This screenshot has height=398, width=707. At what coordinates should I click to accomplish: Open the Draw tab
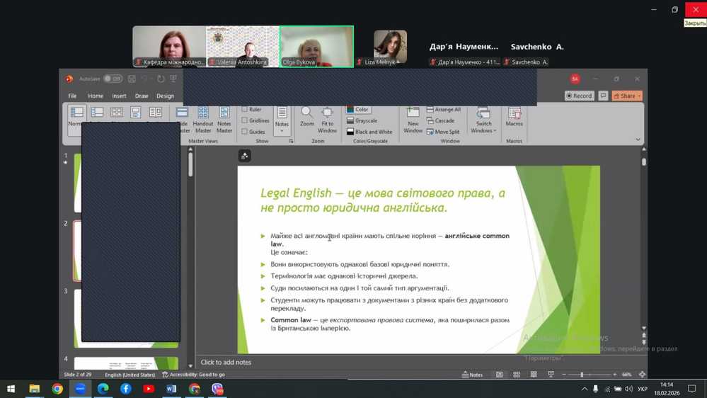pyautogui.click(x=142, y=96)
